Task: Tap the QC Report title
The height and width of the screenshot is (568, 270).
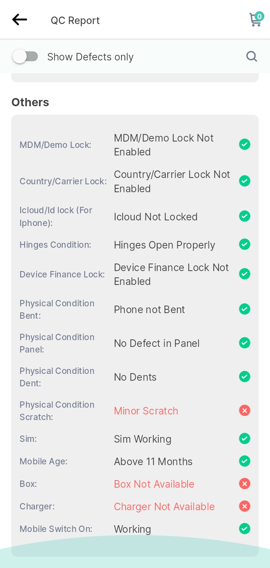Action: click(75, 20)
